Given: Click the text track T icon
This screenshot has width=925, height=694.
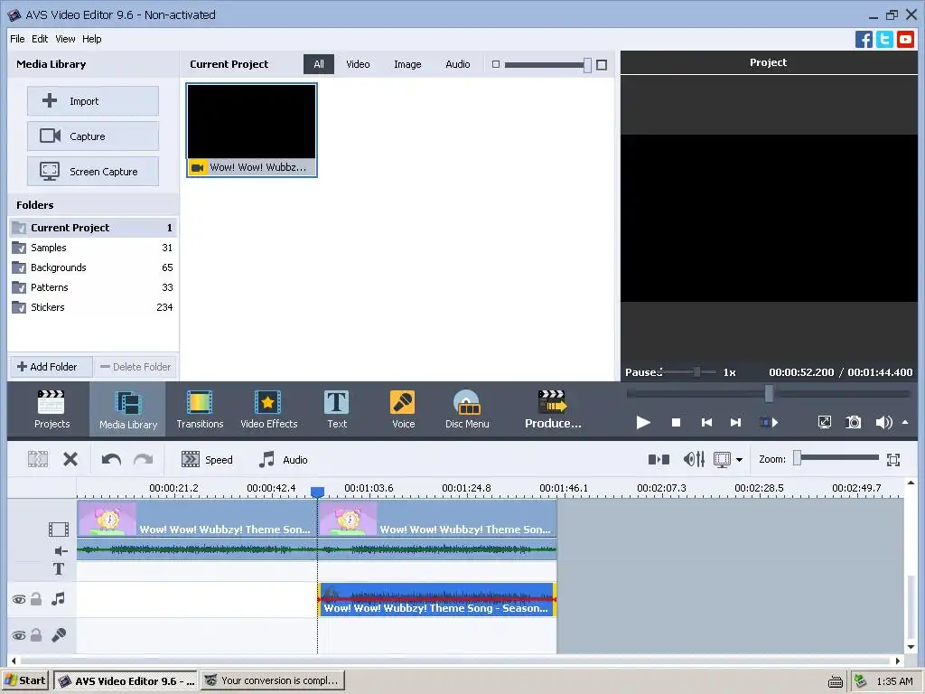Looking at the screenshot, I should click(59, 569).
